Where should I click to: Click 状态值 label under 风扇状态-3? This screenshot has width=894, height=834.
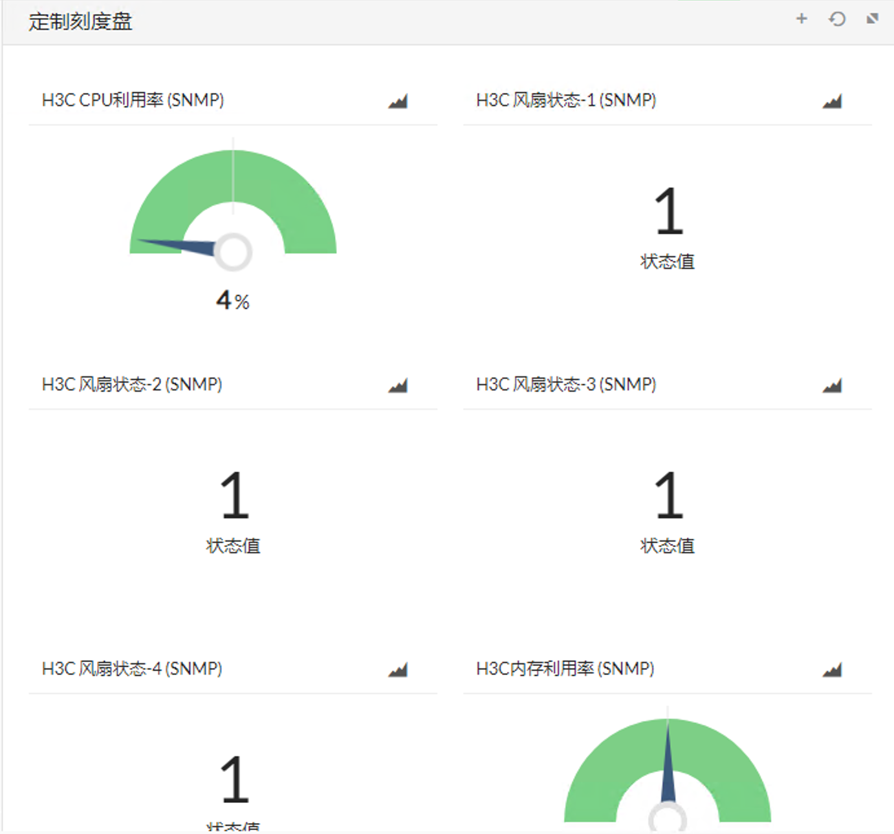coord(668,546)
